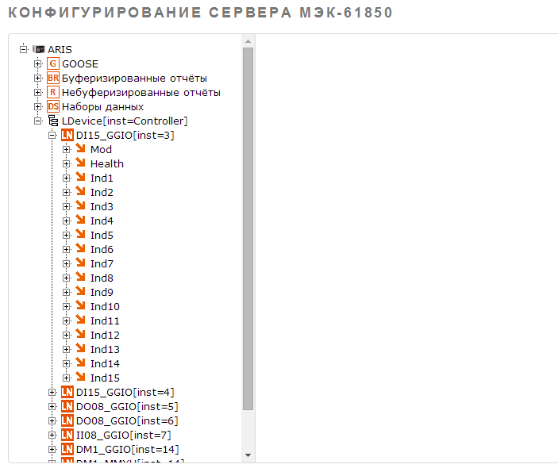This screenshot has width=558, height=472.
Task: Expand the Mod data object
Action: click(x=66, y=149)
